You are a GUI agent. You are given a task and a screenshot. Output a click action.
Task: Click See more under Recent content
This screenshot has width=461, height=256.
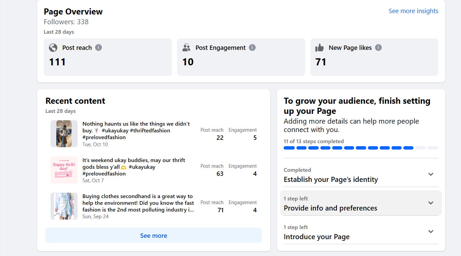(x=153, y=236)
